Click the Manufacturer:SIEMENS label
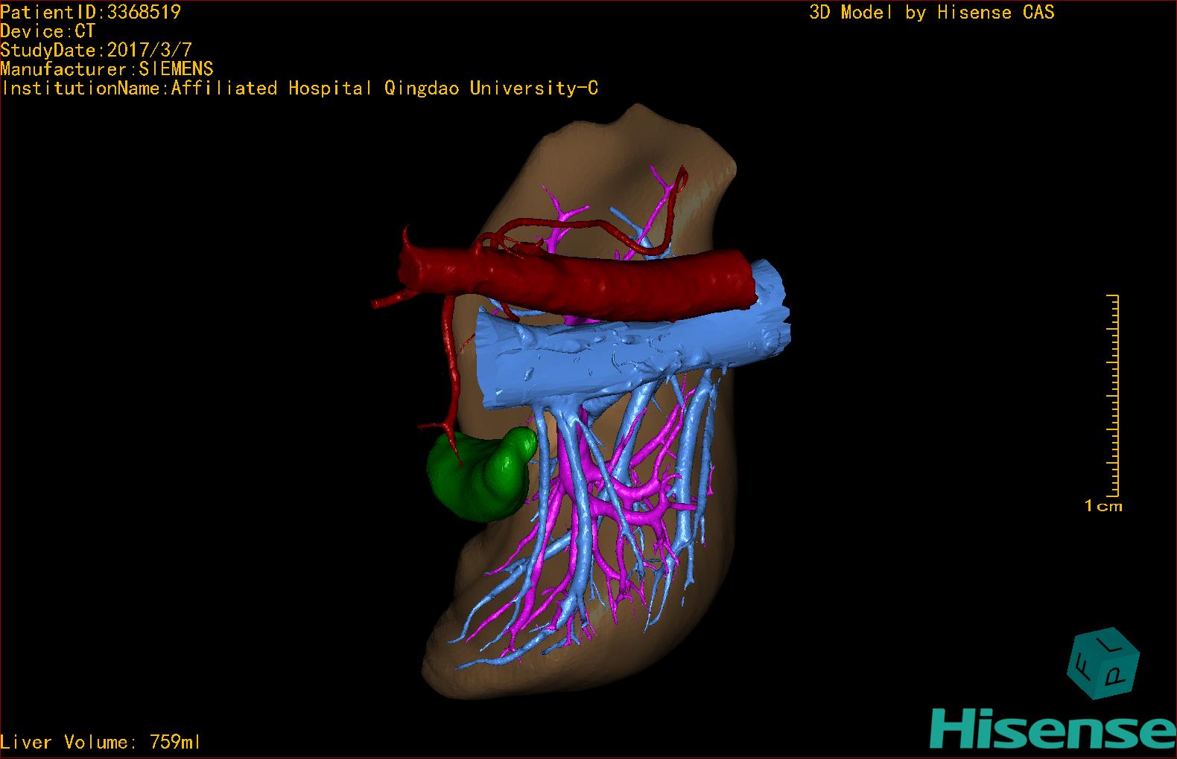 pyautogui.click(x=107, y=69)
